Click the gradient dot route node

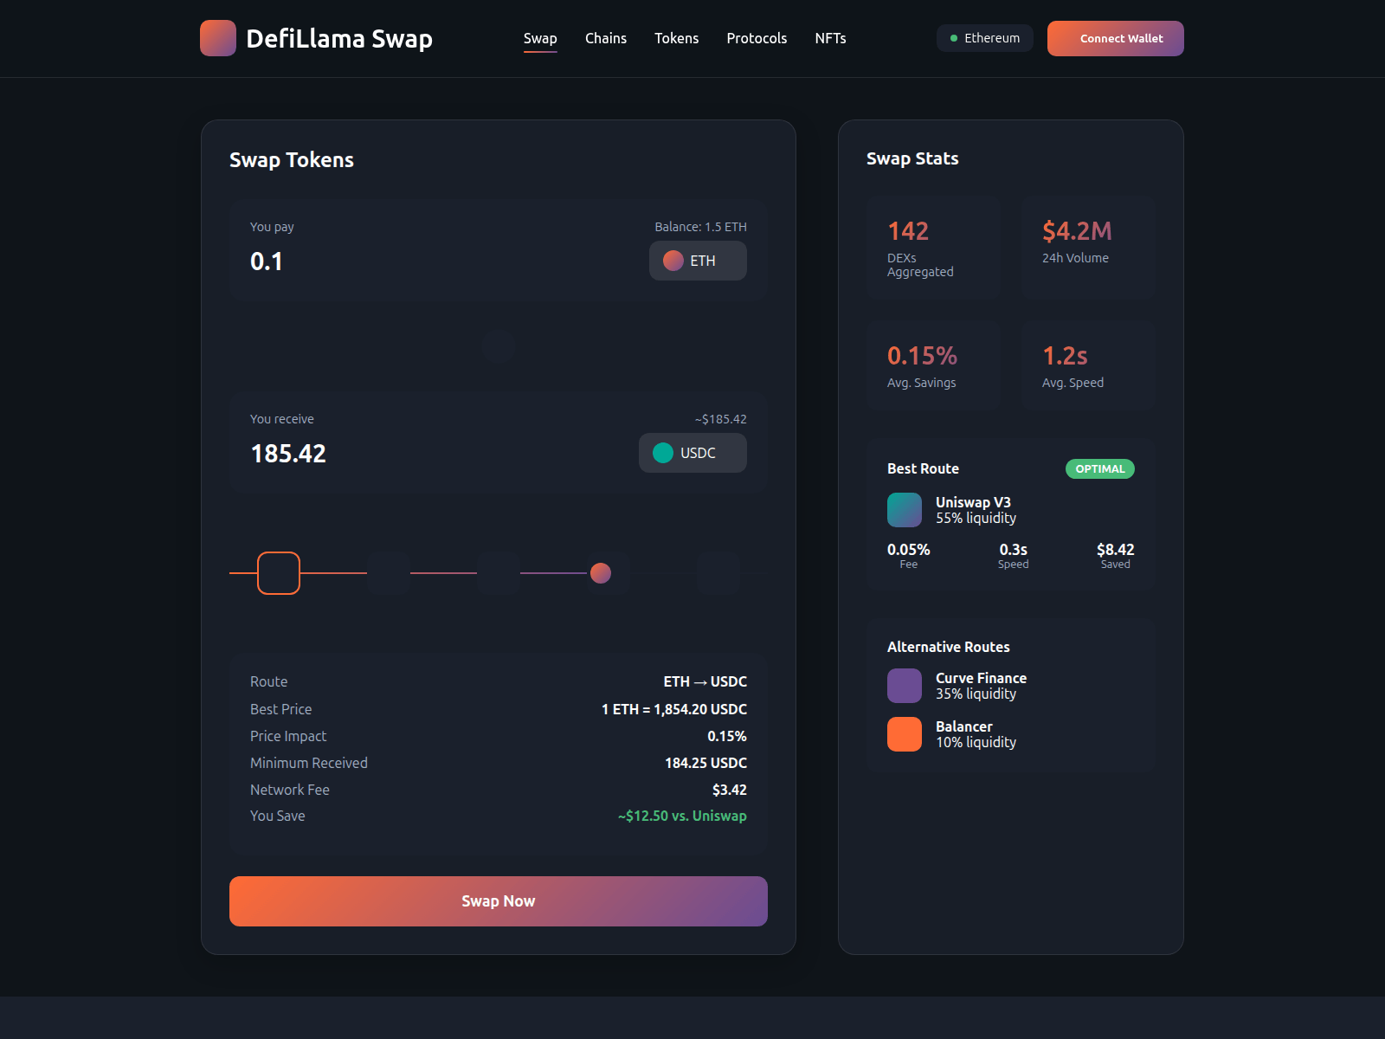click(x=601, y=573)
